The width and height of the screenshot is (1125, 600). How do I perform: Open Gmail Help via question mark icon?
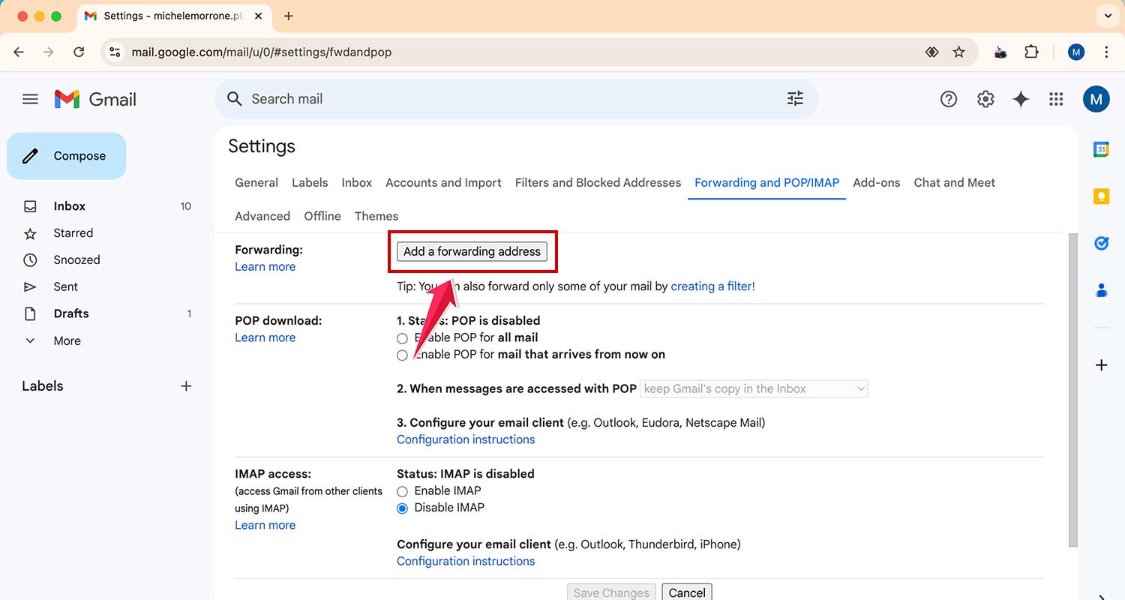pyautogui.click(x=949, y=98)
